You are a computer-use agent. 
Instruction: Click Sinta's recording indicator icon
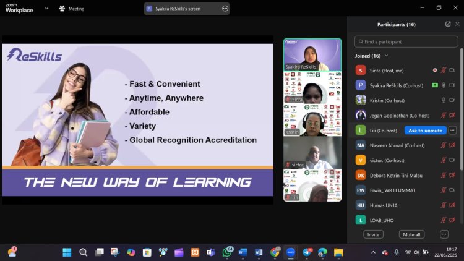[x=435, y=70]
